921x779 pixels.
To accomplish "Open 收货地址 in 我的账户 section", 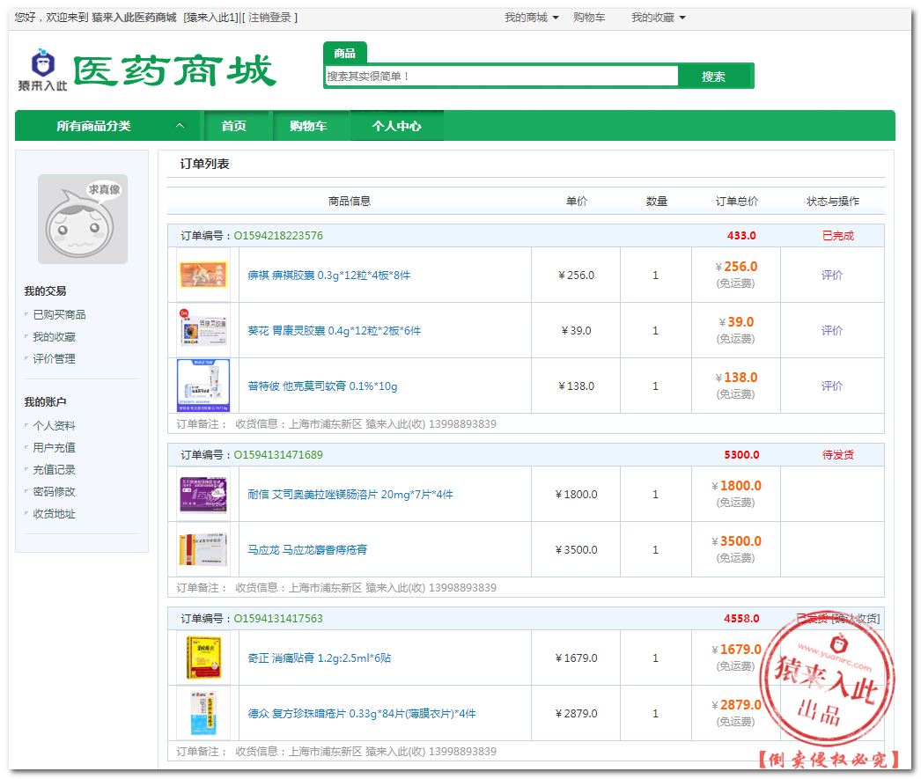I will (x=55, y=514).
